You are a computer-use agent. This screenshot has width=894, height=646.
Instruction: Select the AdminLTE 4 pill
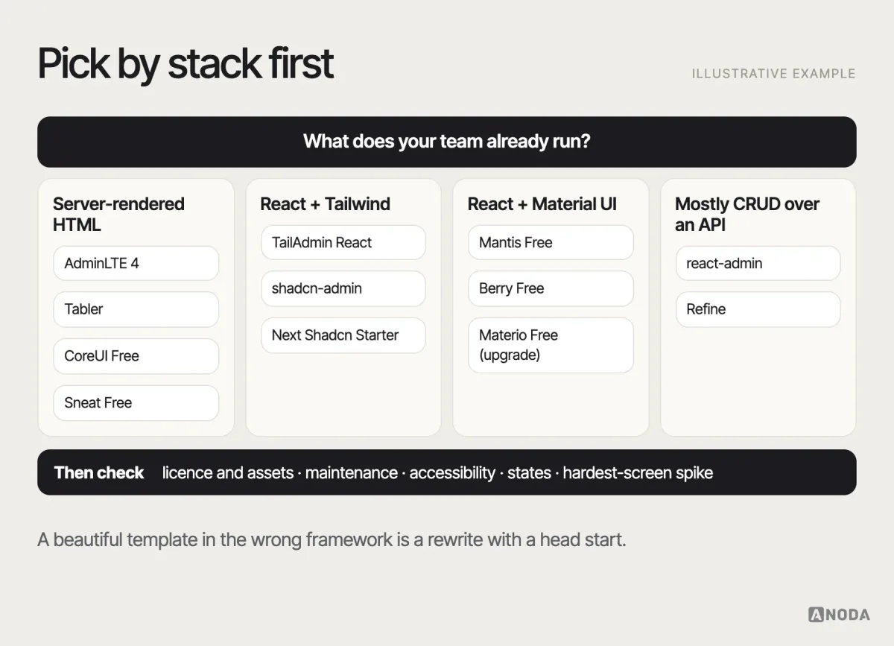pyautogui.click(x=136, y=263)
